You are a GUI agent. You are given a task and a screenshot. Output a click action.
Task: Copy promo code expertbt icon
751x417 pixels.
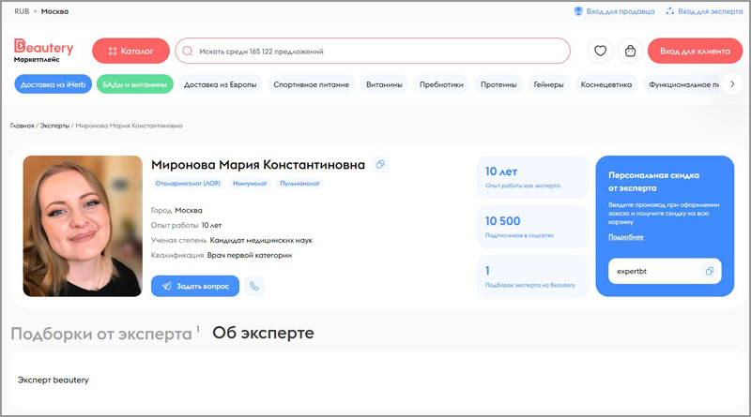click(710, 271)
